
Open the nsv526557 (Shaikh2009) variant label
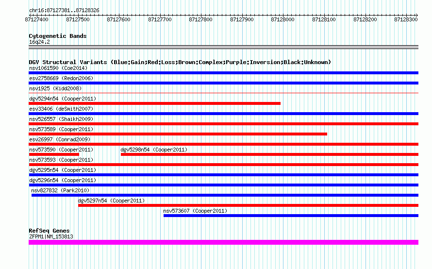61,119
